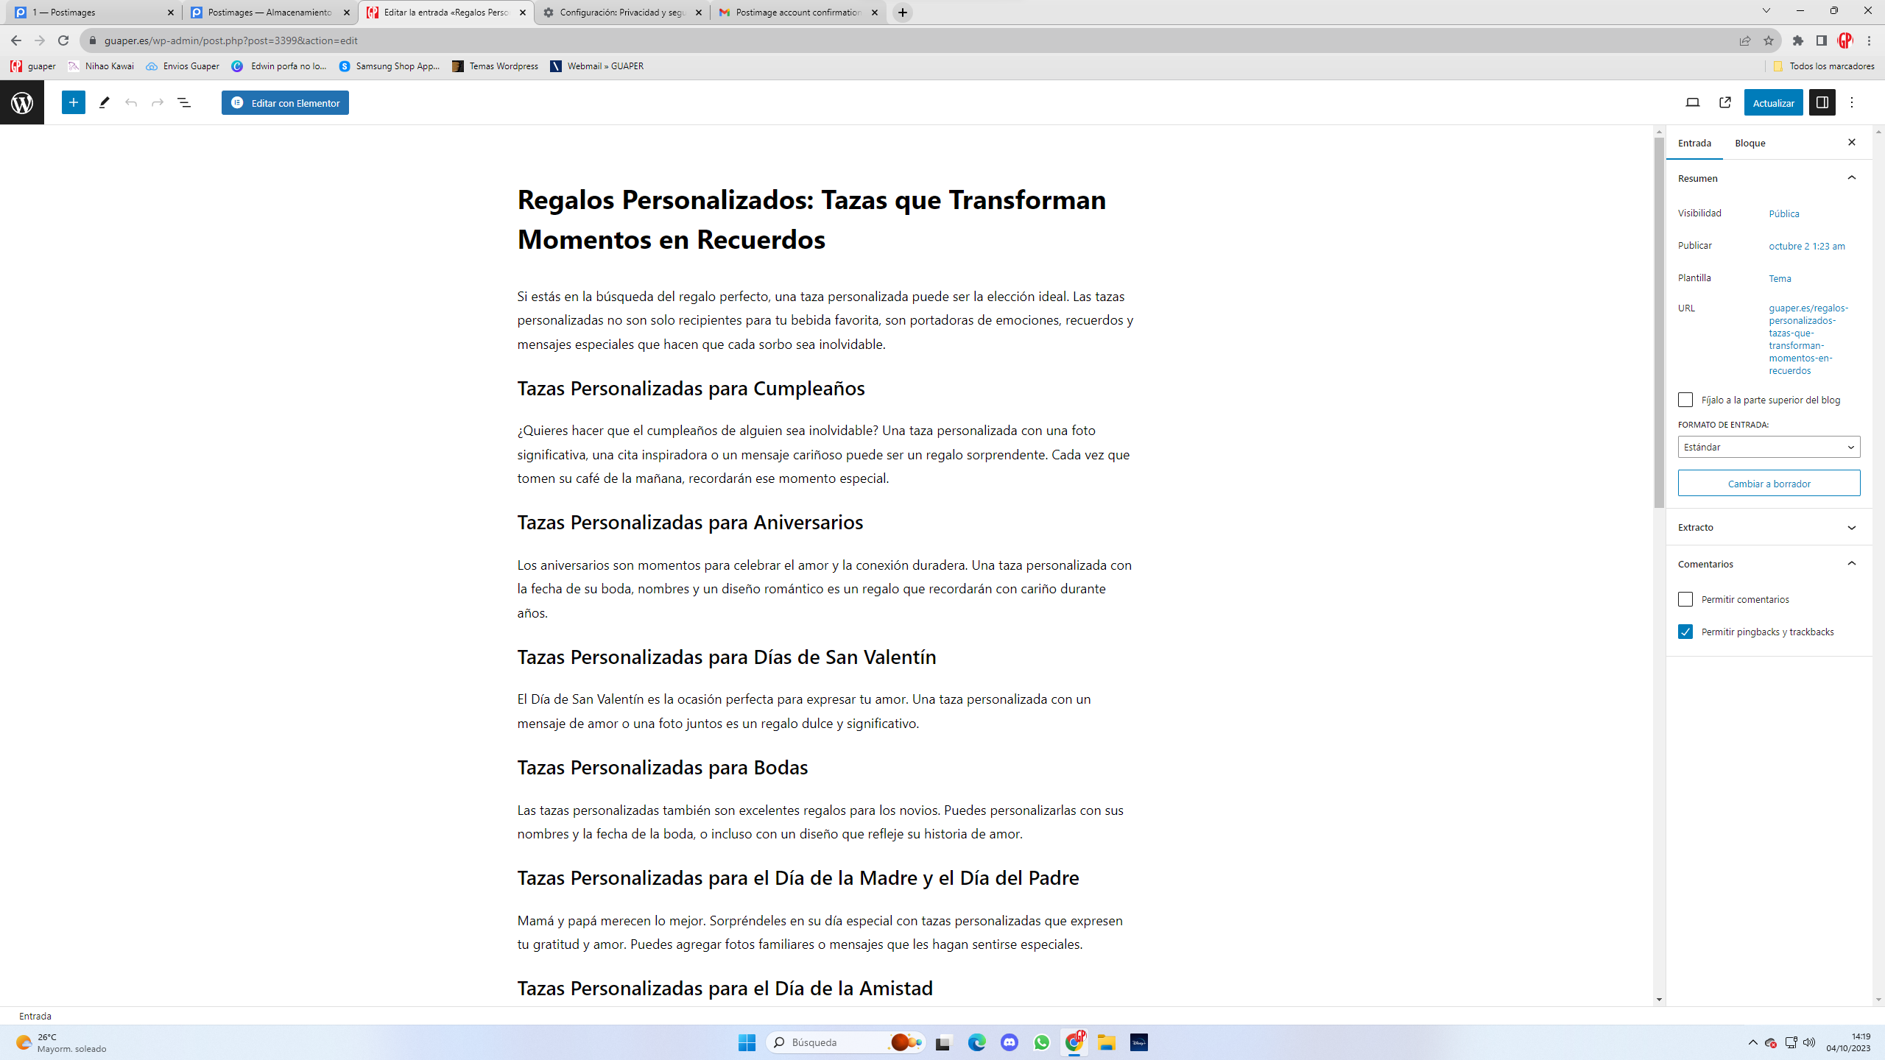The width and height of the screenshot is (1885, 1060).
Task: Share this page icon in address bar
Action: click(x=1745, y=40)
